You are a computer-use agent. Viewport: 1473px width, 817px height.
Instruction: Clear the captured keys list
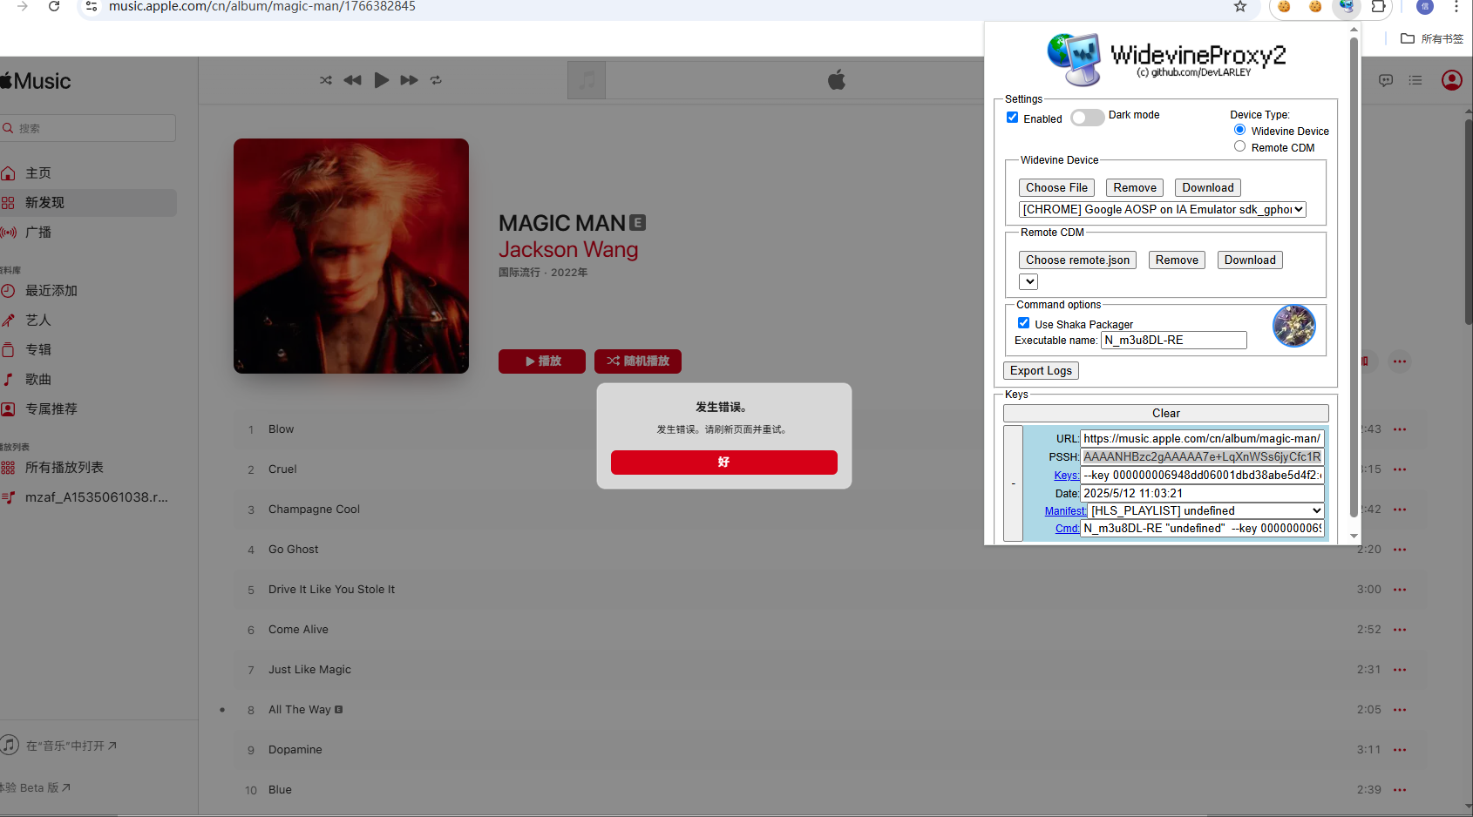[1166, 413]
